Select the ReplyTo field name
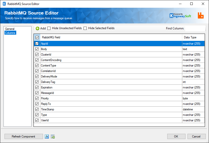Viewport: 209px width, 143px height. [46, 104]
